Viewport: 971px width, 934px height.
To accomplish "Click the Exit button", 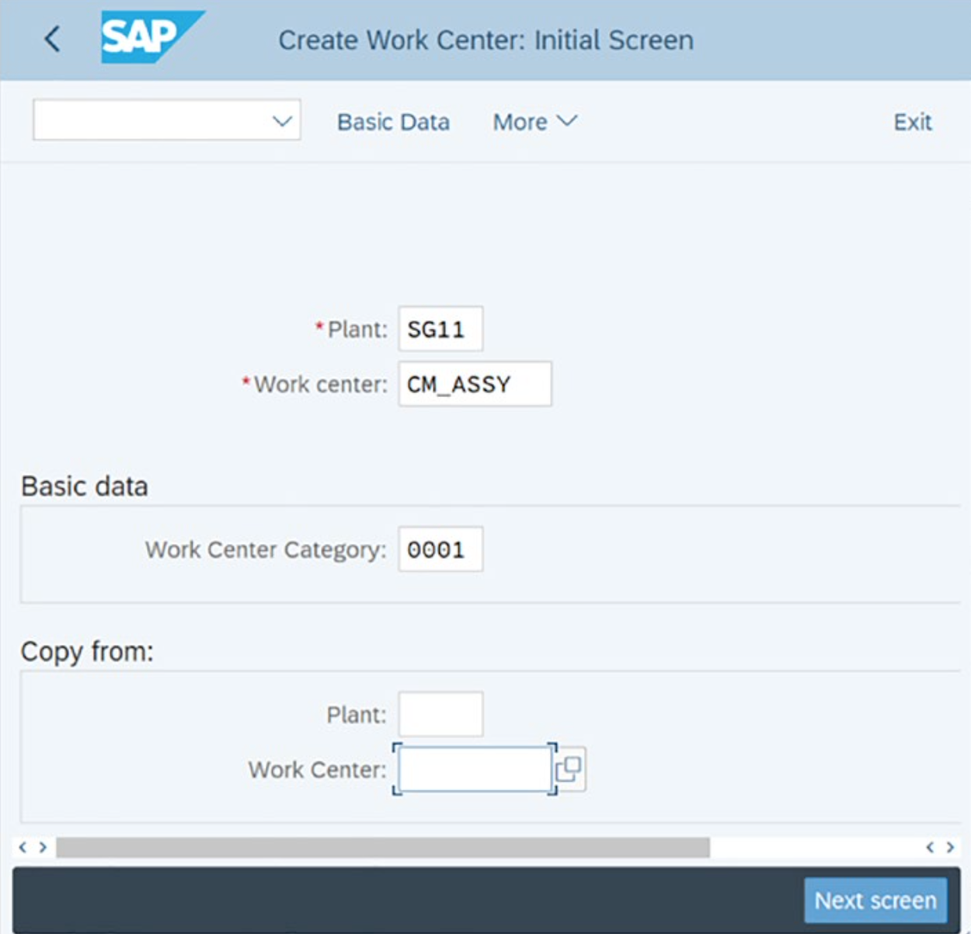I will [x=912, y=121].
